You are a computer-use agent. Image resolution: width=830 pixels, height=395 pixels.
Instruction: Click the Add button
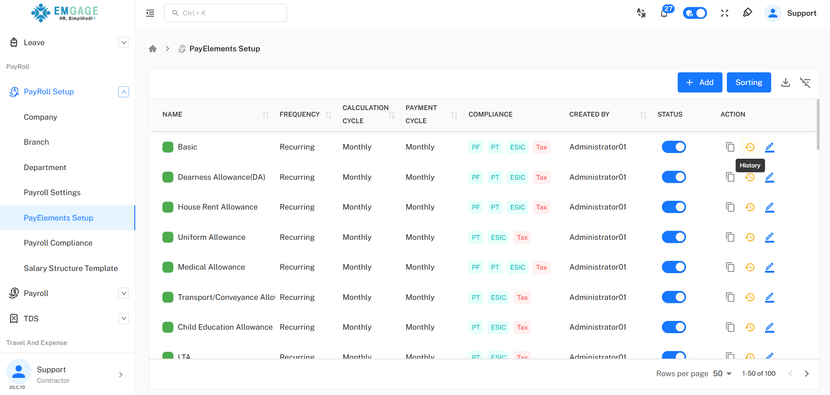point(700,82)
